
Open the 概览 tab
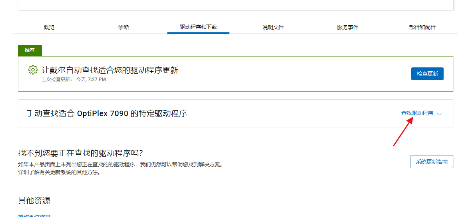(x=49, y=28)
